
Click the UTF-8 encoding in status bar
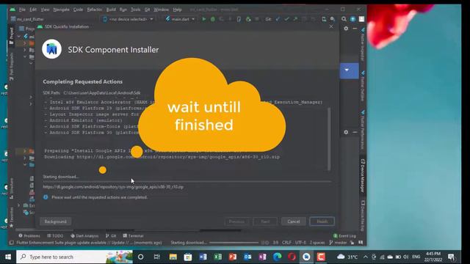(300, 243)
